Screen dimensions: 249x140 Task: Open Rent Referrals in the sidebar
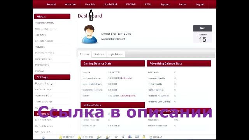point(43,132)
